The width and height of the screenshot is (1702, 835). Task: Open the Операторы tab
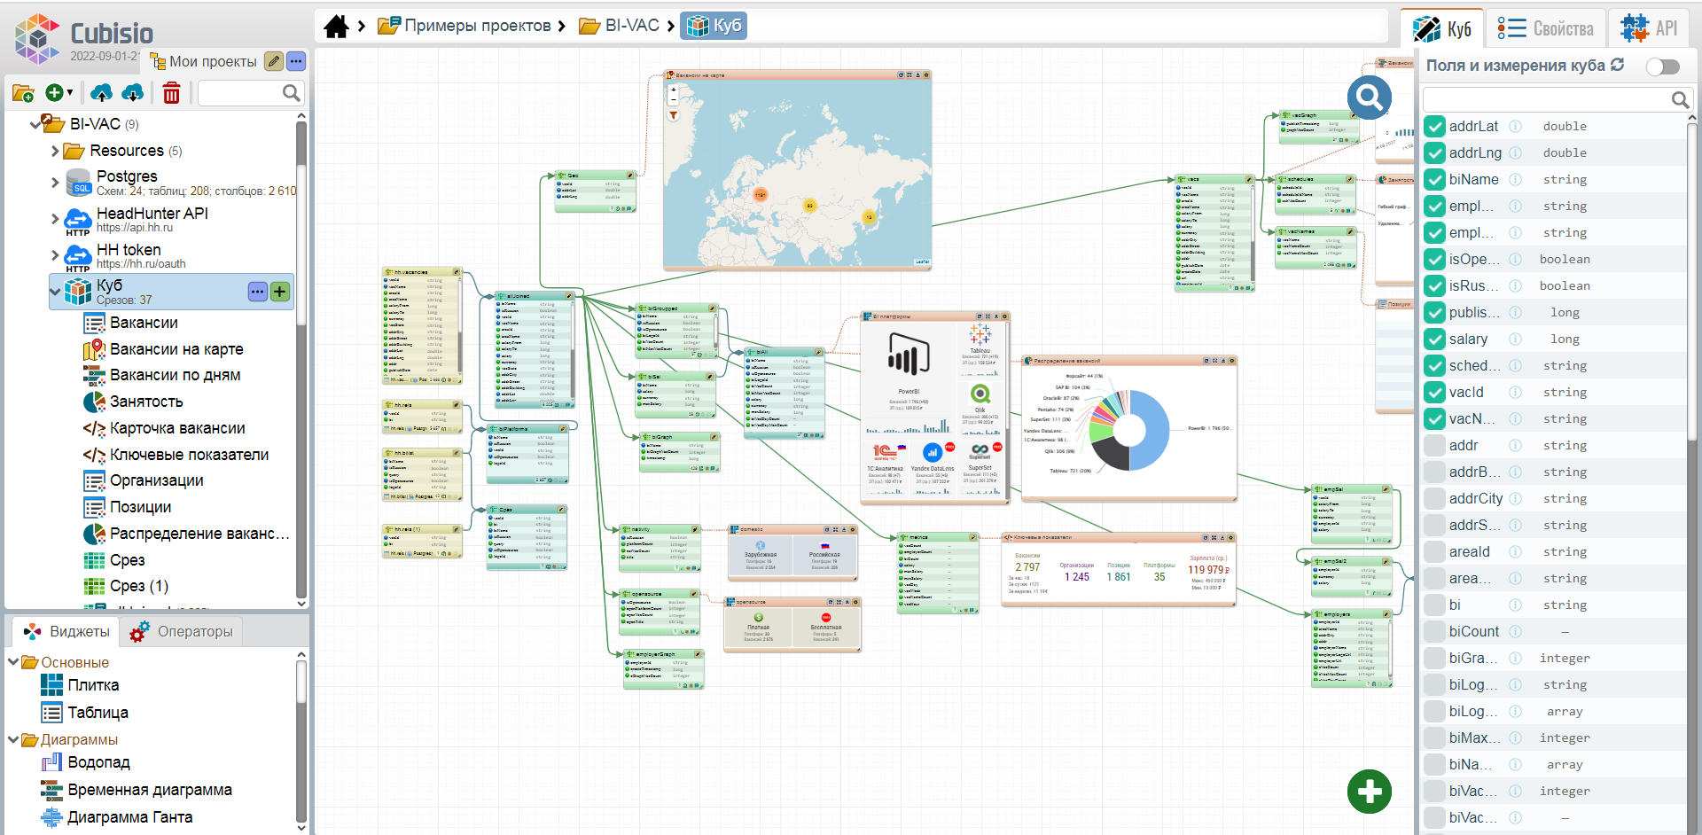click(183, 631)
